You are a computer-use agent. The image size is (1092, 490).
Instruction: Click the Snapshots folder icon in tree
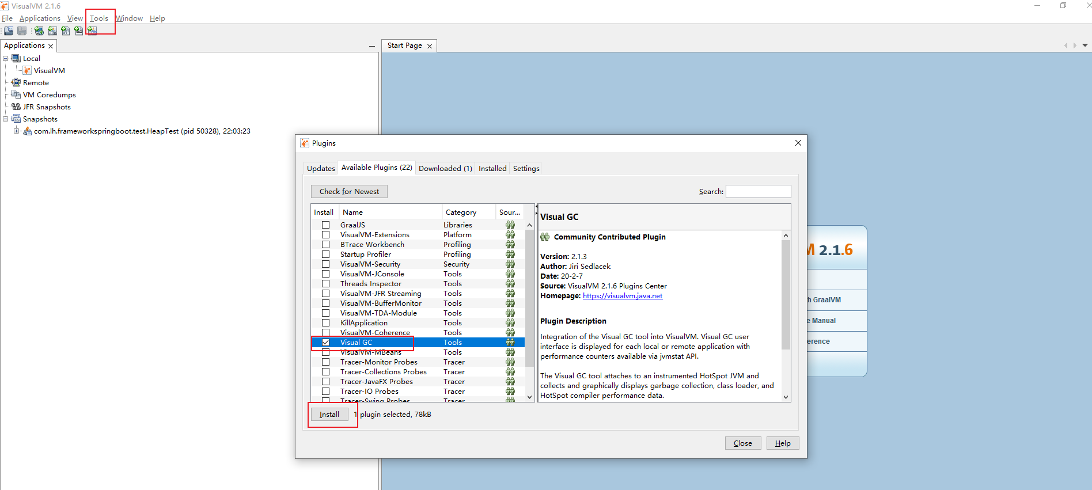16,119
